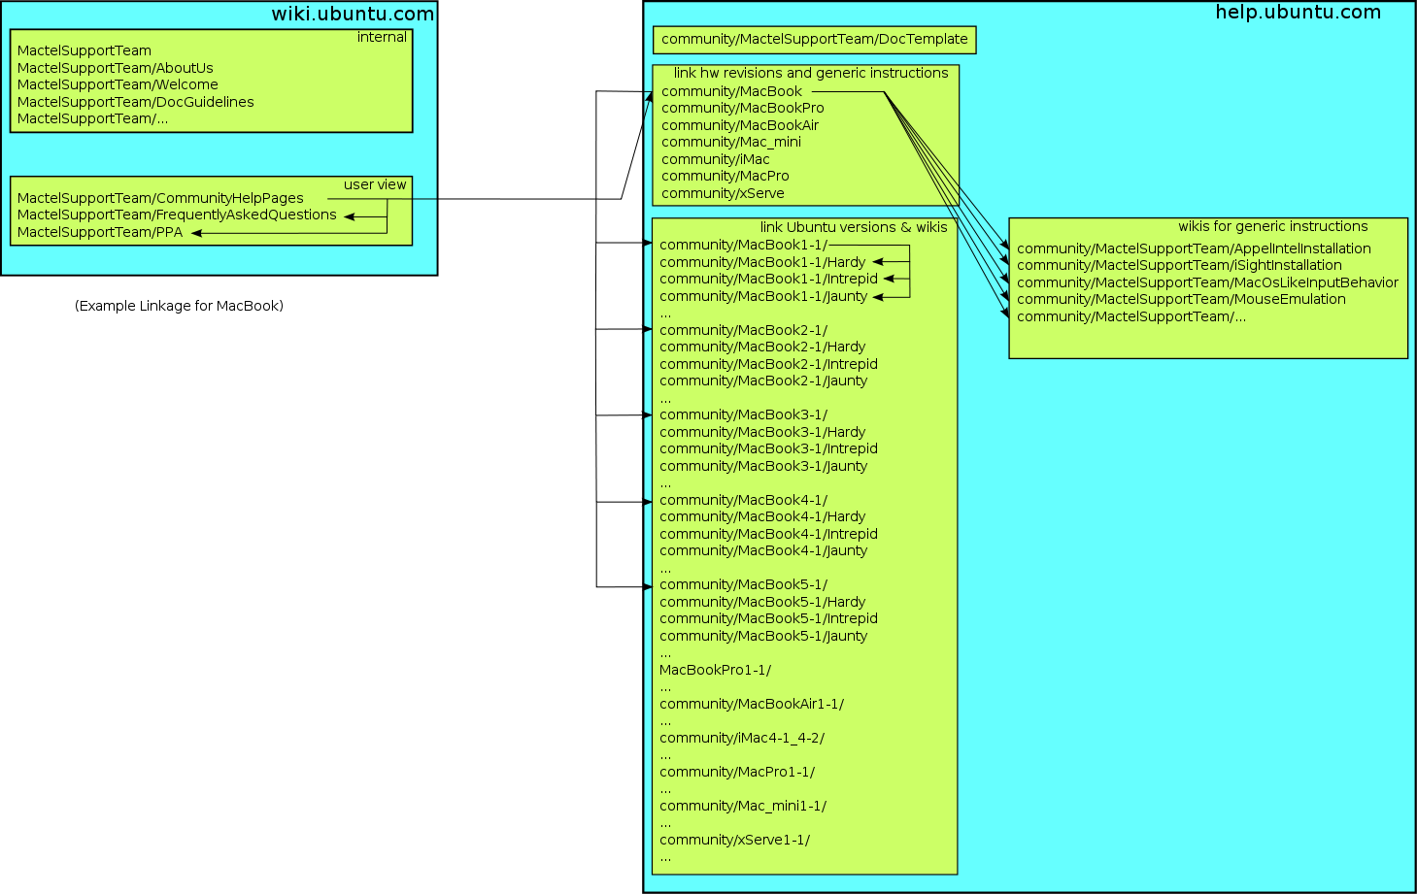Select community/MacBook5-1/Intrepid entry
The image size is (1417, 894).
click(768, 618)
